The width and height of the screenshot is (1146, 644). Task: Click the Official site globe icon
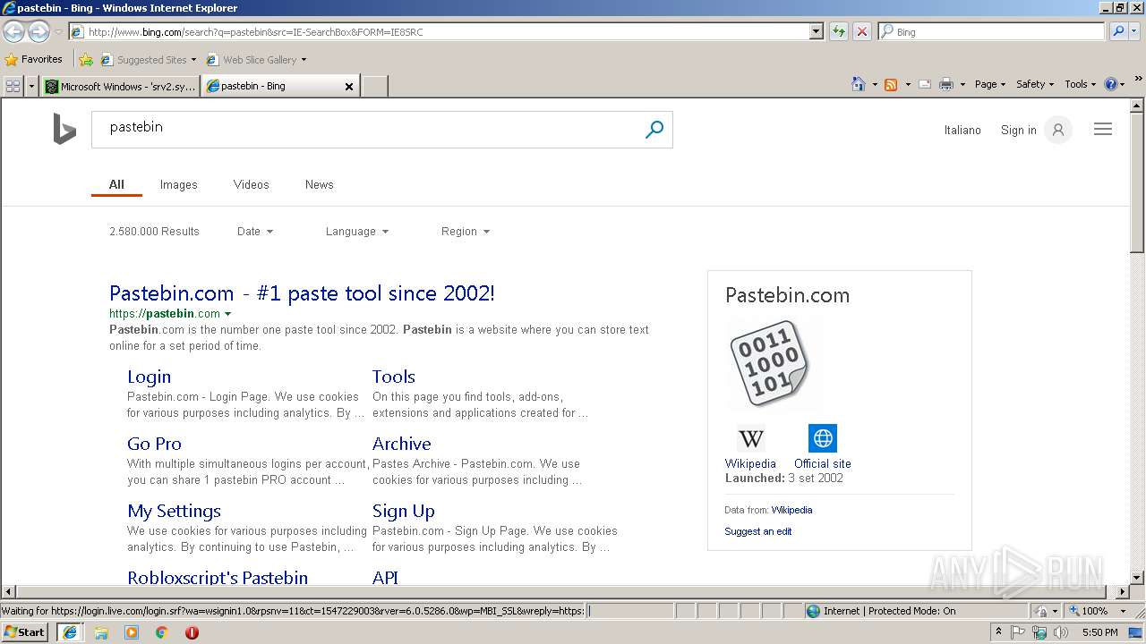[x=822, y=438]
